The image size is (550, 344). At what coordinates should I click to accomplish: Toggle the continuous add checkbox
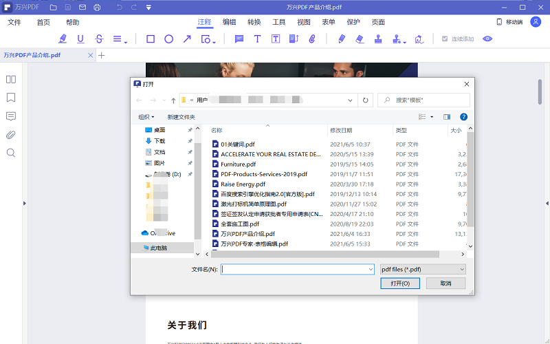pos(445,39)
